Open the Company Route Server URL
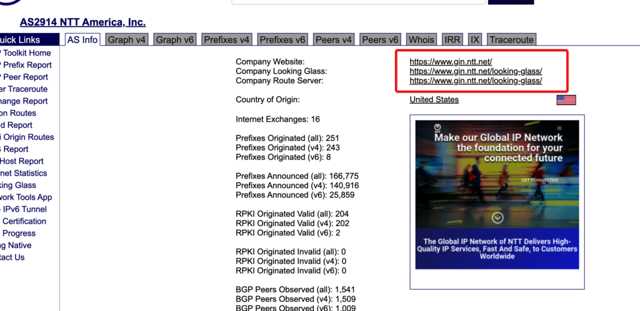This screenshot has width=640, height=311. point(476,81)
